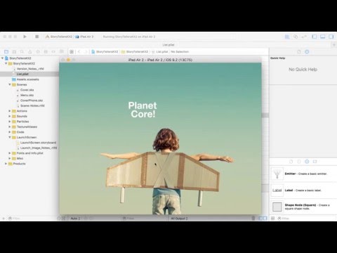Viewport: 337px width, 253px height.
Task: Open the iPad Air 2 device destination selector
Action: 84,37
